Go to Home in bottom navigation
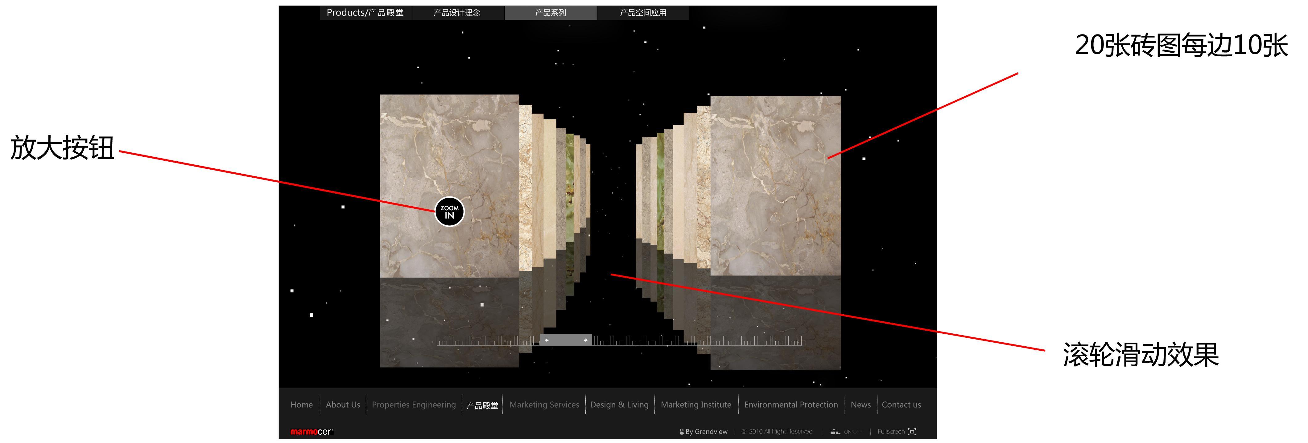This screenshot has width=1308, height=443. (301, 405)
